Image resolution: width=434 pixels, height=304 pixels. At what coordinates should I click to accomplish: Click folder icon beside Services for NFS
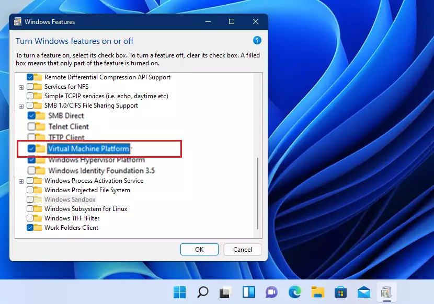[38, 86]
